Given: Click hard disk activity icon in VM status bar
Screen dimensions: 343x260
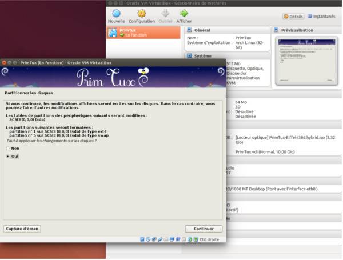Looking at the screenshot, I should [142, 239].
